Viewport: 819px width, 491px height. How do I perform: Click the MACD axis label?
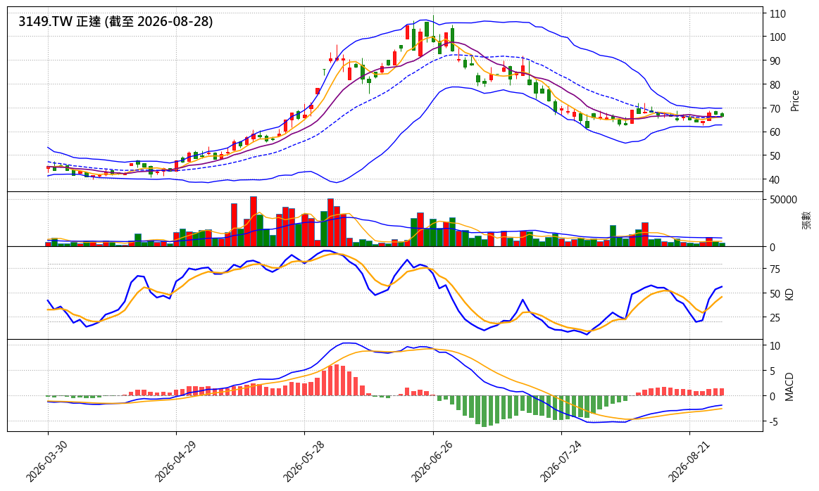point(789,387)
